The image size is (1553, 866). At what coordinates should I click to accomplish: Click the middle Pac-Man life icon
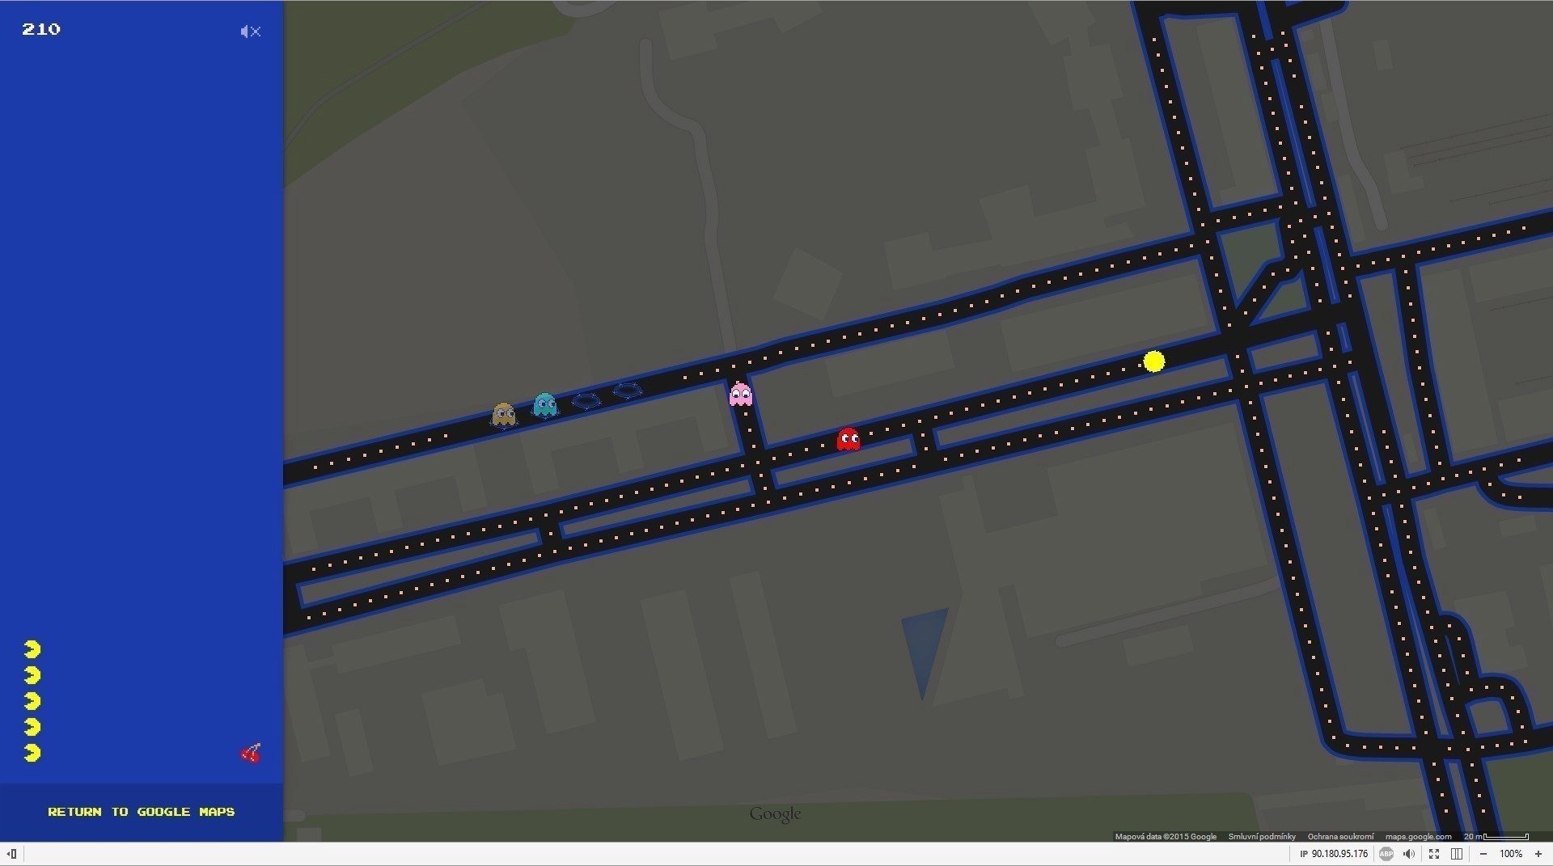32,701
